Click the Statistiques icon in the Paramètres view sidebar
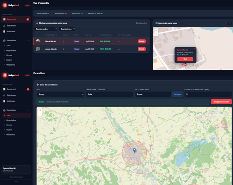Screen dimensions: 233x185 (4, 95)
